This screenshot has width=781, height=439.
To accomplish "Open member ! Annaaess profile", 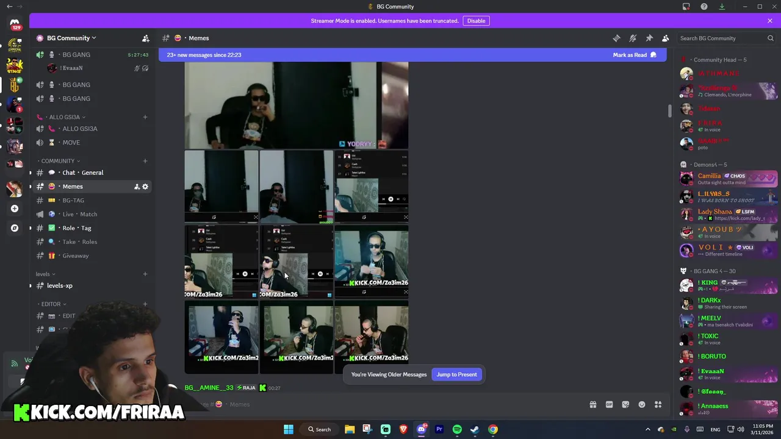I will tap(729, 409).
